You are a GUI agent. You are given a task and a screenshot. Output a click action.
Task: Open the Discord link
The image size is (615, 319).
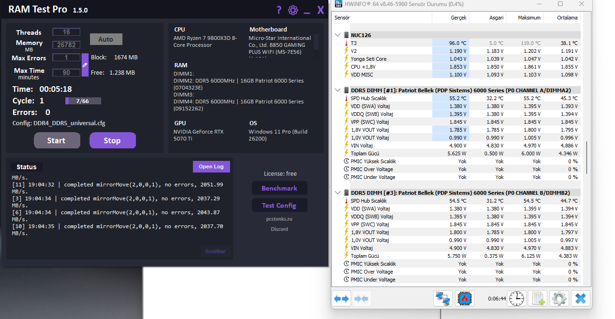tap(279, 229)
